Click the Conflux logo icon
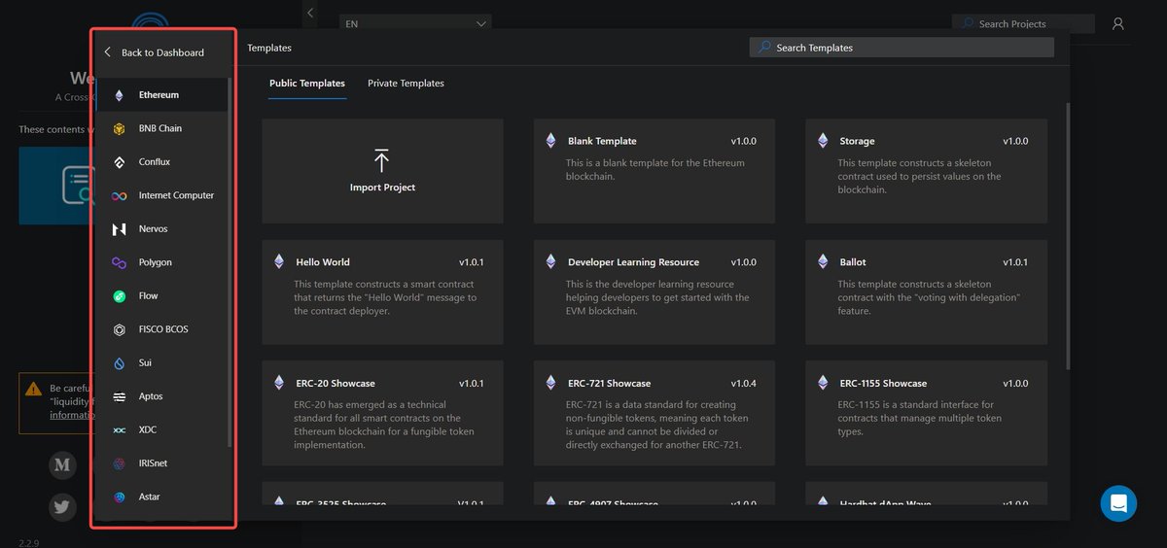 [x=119, y=162]
